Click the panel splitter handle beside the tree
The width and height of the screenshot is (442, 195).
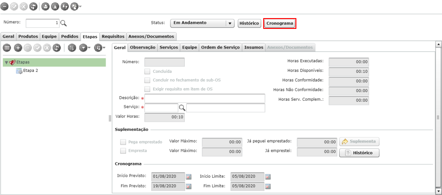pyautogui.click(x=110, y=118)
